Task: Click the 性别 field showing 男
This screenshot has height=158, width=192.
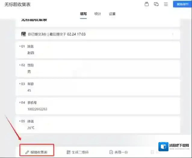Action: click(29, 71)
